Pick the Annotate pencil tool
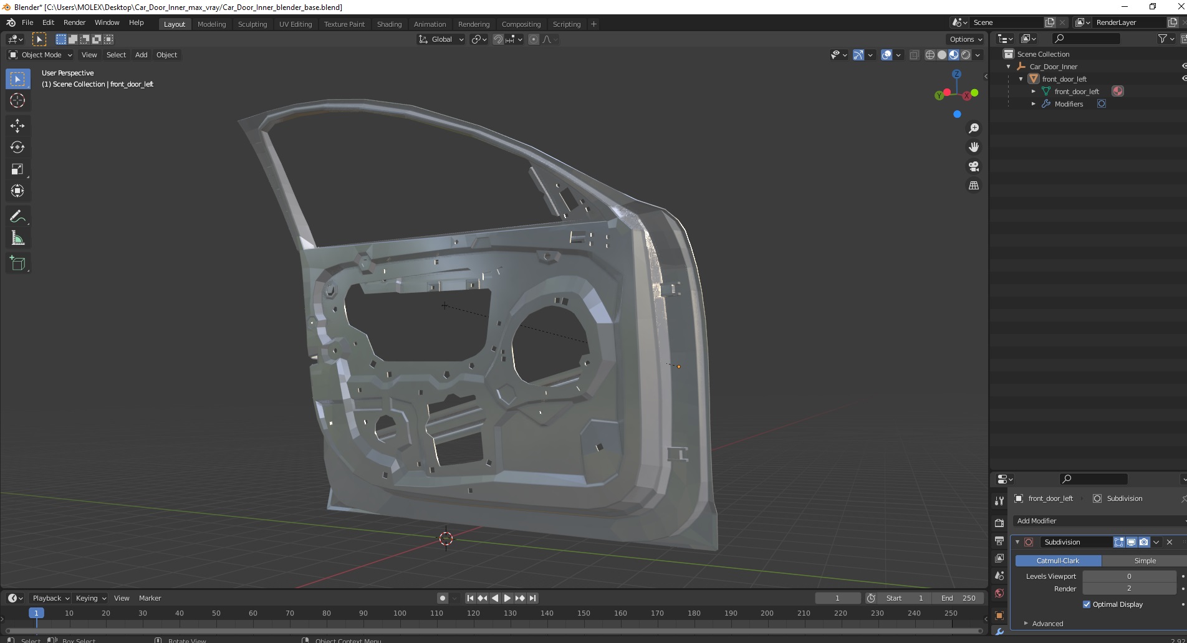The height and width of the screenshot is (643, 1187). [17, 216]
